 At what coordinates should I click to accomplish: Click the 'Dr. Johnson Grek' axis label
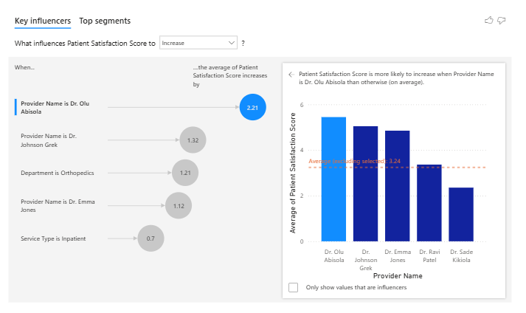(x=366, y=260)
